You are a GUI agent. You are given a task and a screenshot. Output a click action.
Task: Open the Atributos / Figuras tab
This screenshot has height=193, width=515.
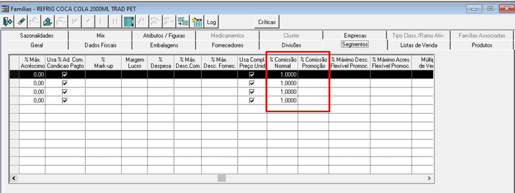pyautogui.click(x=164, y=36)
